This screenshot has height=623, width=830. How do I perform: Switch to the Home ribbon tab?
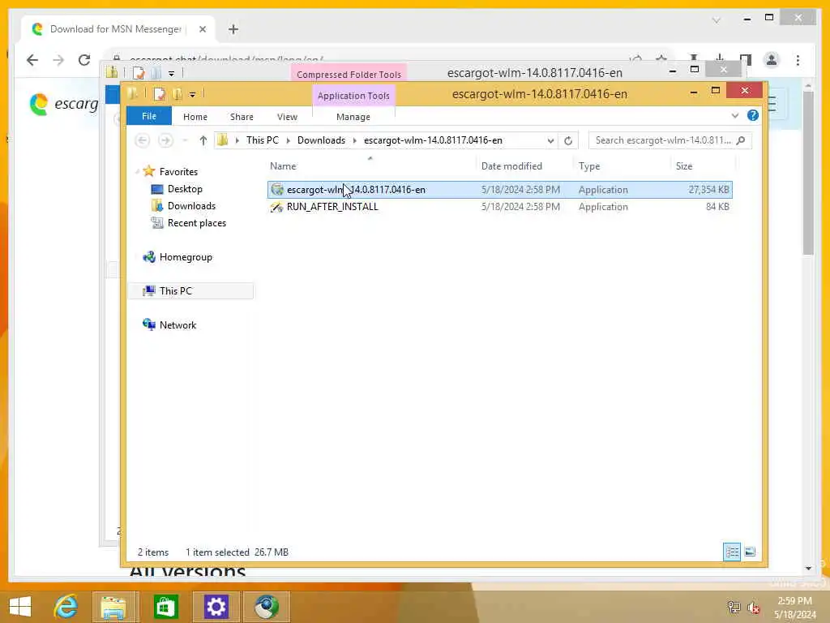point(195,117)
